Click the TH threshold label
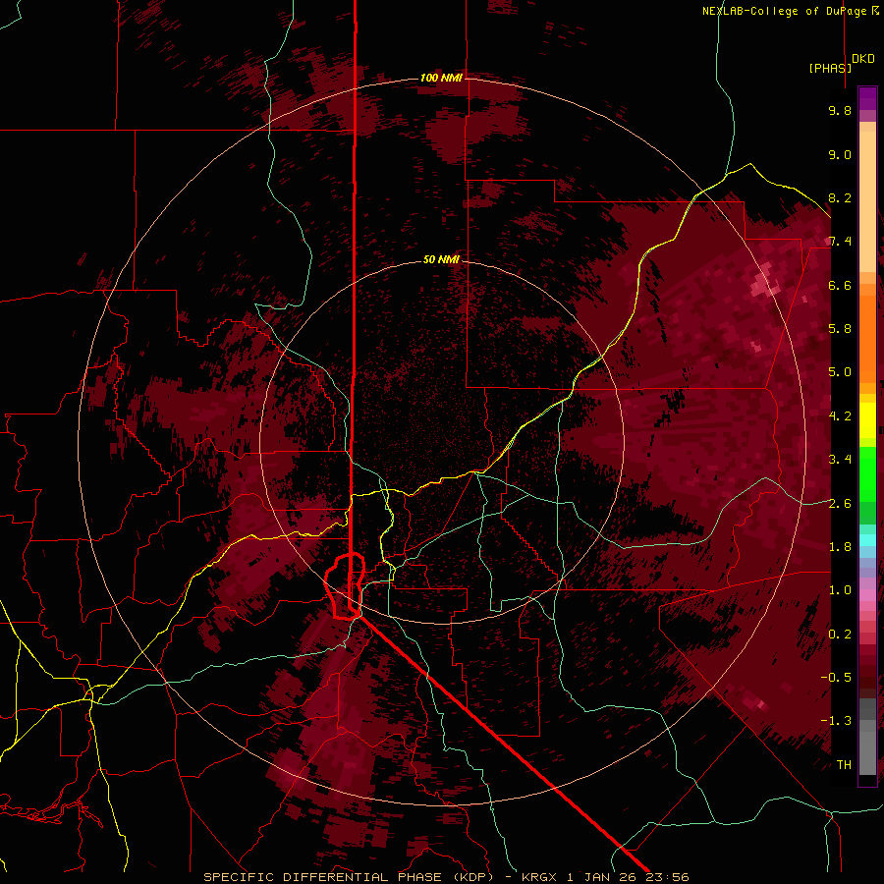This screenshot has width=884, height=884. [844, 765]
